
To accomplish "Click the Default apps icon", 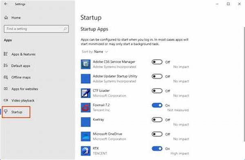I will [6, 65].
